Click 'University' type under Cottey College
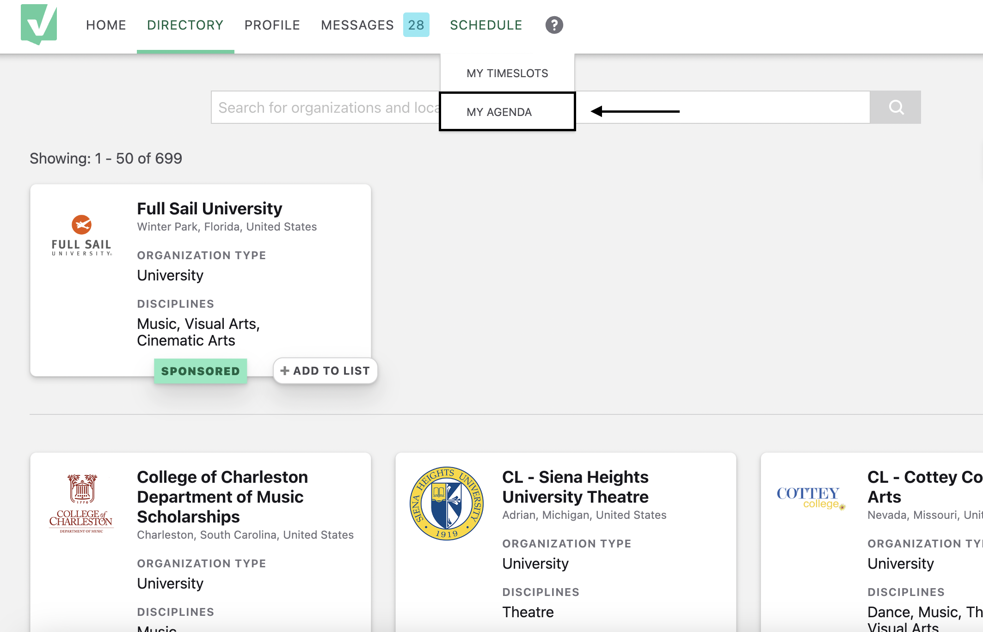The height and width of the screenshot is (632, 983). [901, 564]
